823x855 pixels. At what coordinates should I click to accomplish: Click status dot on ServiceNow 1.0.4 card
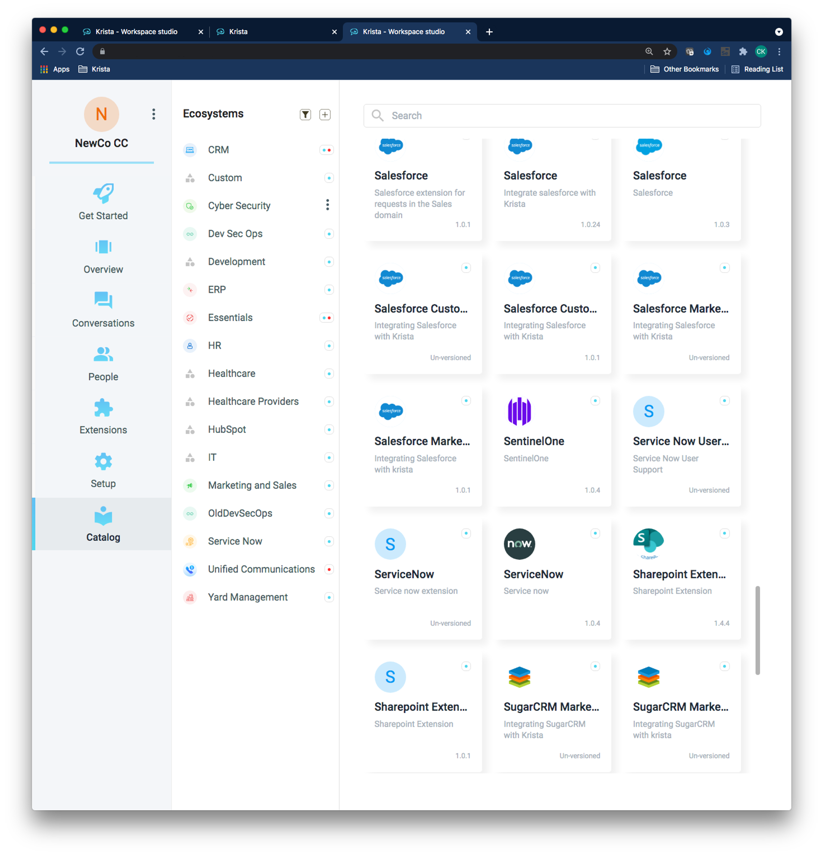[x=595, y=533]
